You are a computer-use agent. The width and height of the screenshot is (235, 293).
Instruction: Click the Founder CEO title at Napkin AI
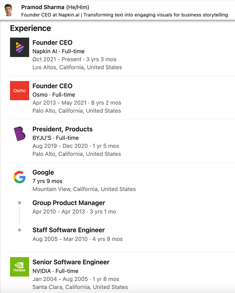(52, 43)
